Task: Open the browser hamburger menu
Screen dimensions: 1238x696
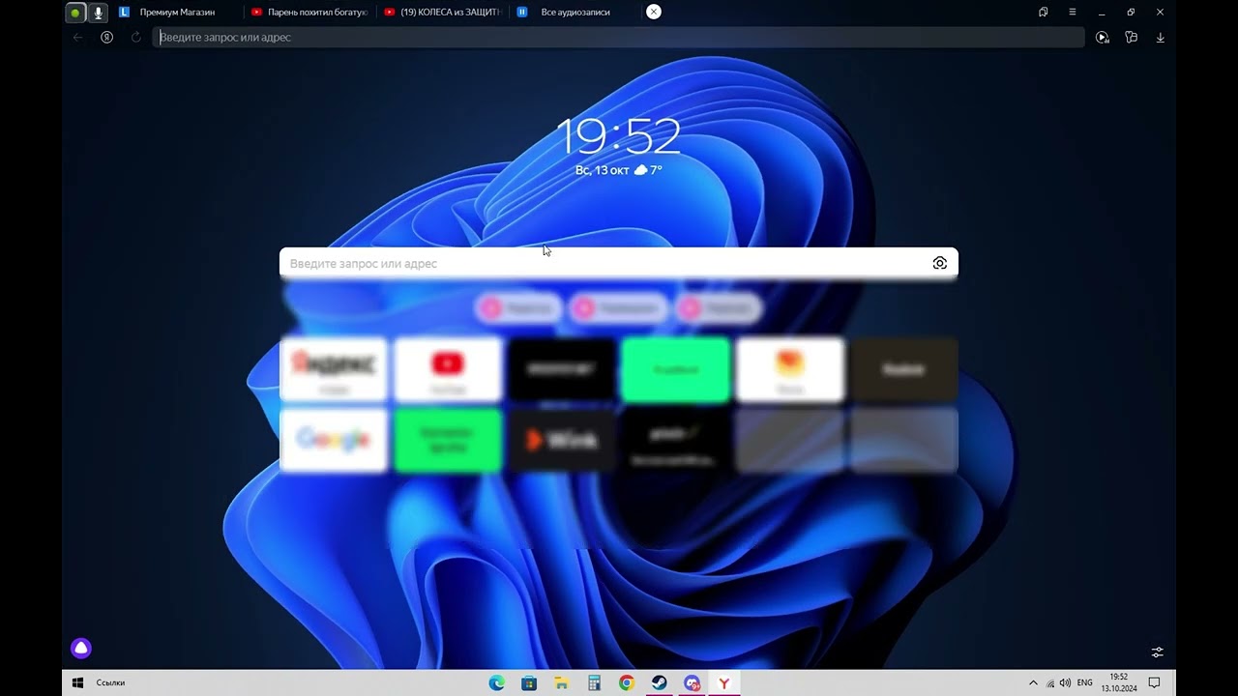Action: (x=1072, y=13)
